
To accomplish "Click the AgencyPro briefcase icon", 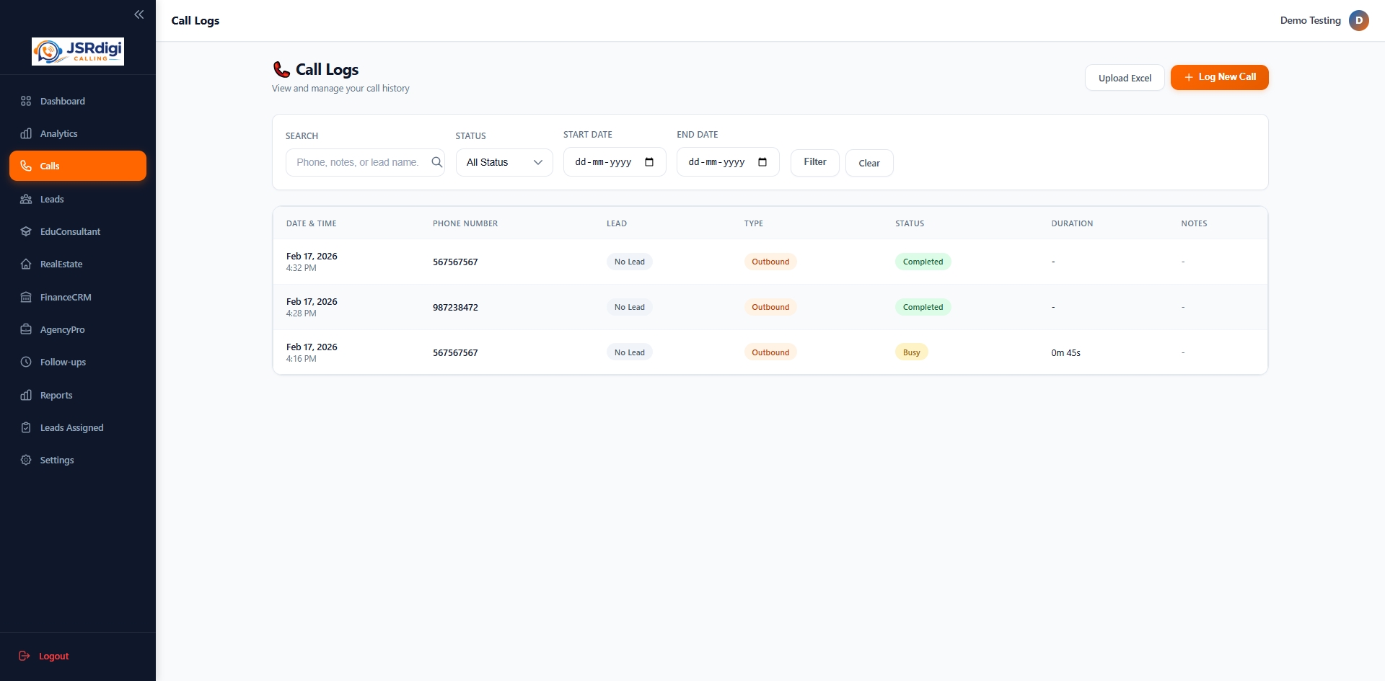I will 26,329.
